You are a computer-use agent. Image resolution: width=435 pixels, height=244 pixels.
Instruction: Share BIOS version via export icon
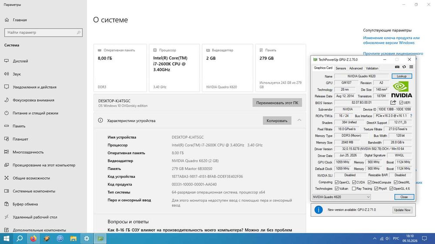click(393, 103)
